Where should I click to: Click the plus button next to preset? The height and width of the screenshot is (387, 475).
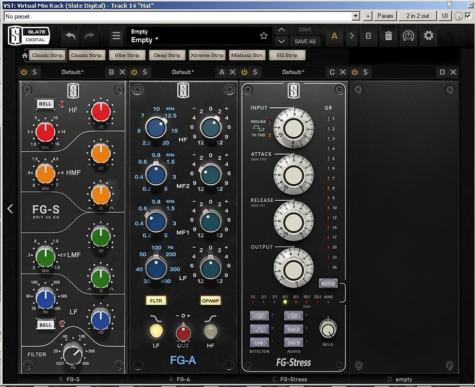(367, 16)
